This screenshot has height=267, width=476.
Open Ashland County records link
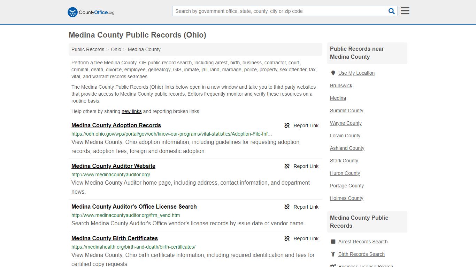coord(347,148)
